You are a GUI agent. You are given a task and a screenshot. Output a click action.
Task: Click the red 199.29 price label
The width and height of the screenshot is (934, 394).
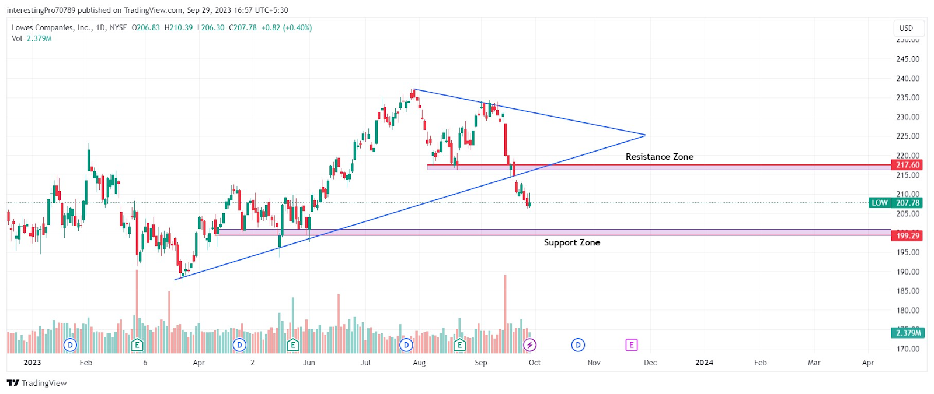click(x=908, y=235)
